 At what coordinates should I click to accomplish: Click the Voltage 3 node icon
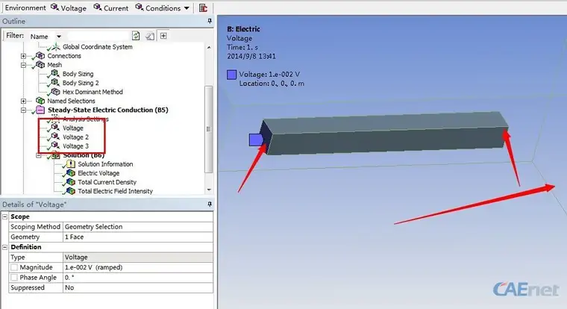pos(55,146)
